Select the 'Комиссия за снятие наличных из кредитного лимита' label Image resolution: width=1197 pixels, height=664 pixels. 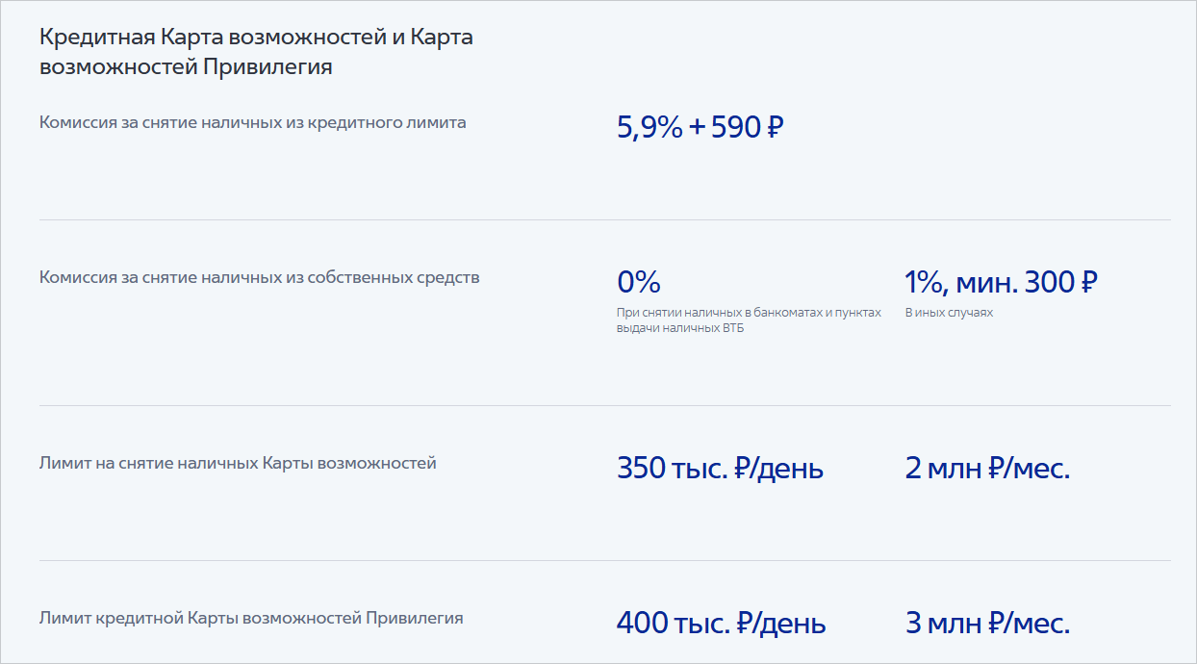click(x=252, y=122)
